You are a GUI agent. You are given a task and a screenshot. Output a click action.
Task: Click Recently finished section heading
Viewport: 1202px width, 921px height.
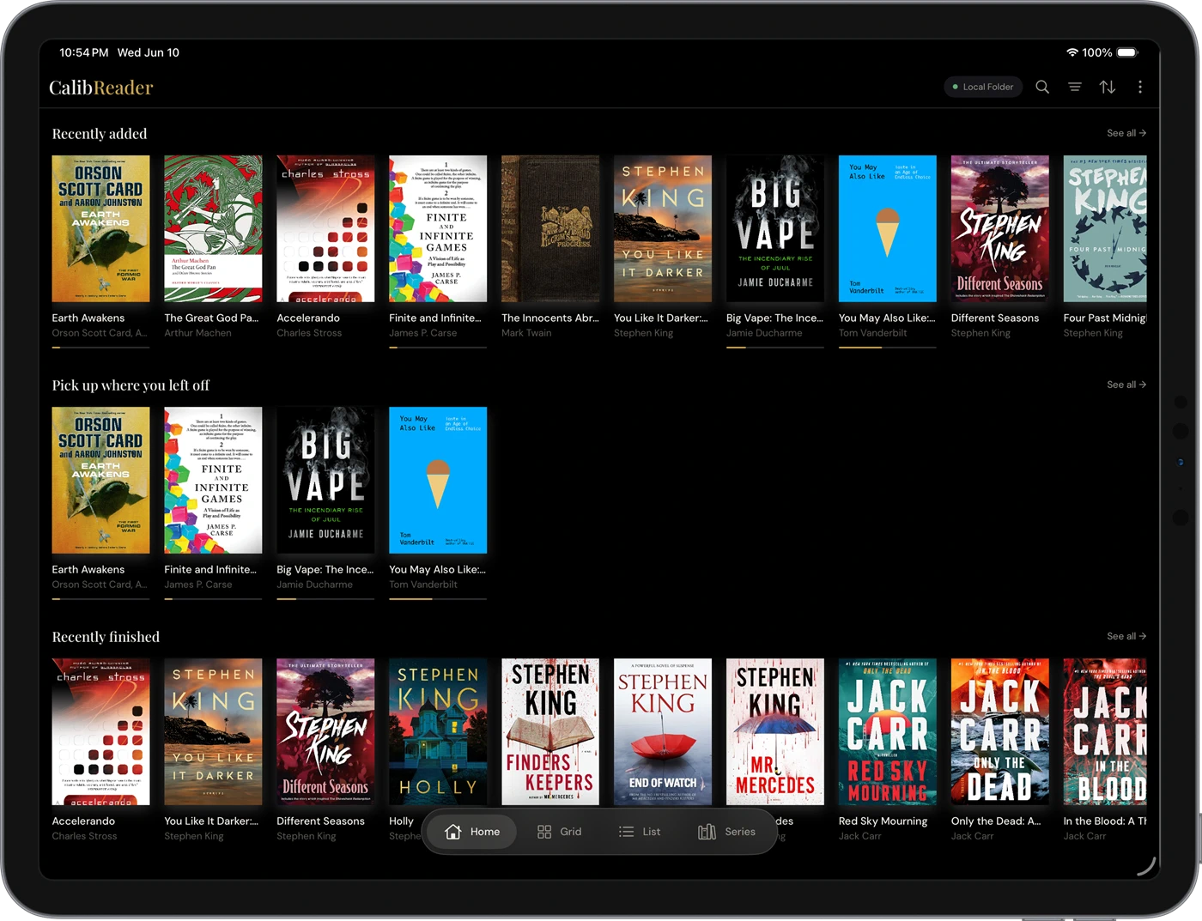[106, 637]
